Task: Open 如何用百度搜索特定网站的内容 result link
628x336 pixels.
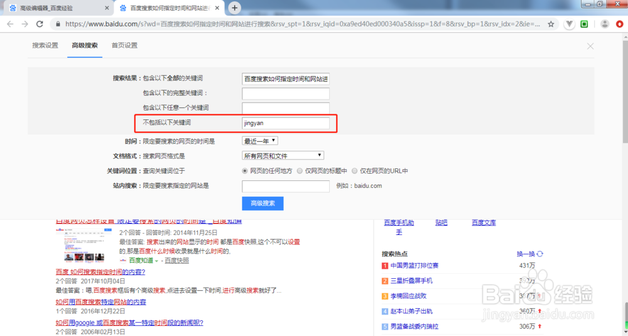Action: [101, 302]
